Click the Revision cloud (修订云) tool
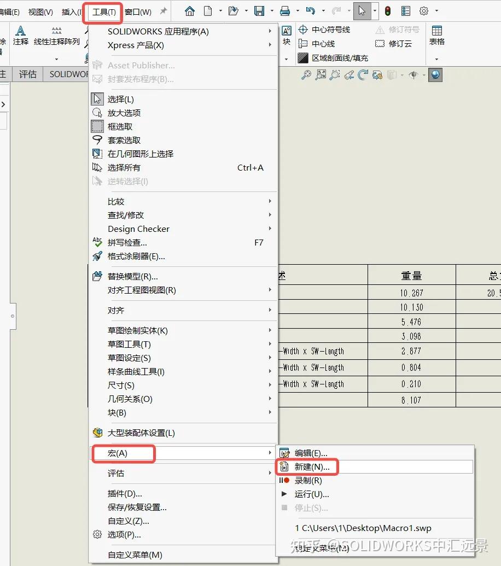Viewport: 501px width, 566px height. click(394, 44)
